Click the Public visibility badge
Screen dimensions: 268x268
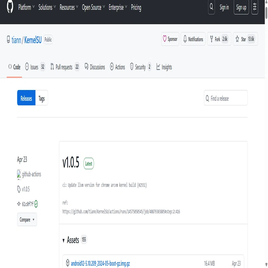pos(48,40)
